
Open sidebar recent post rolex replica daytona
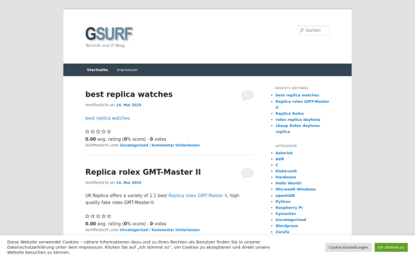(297, 119)
